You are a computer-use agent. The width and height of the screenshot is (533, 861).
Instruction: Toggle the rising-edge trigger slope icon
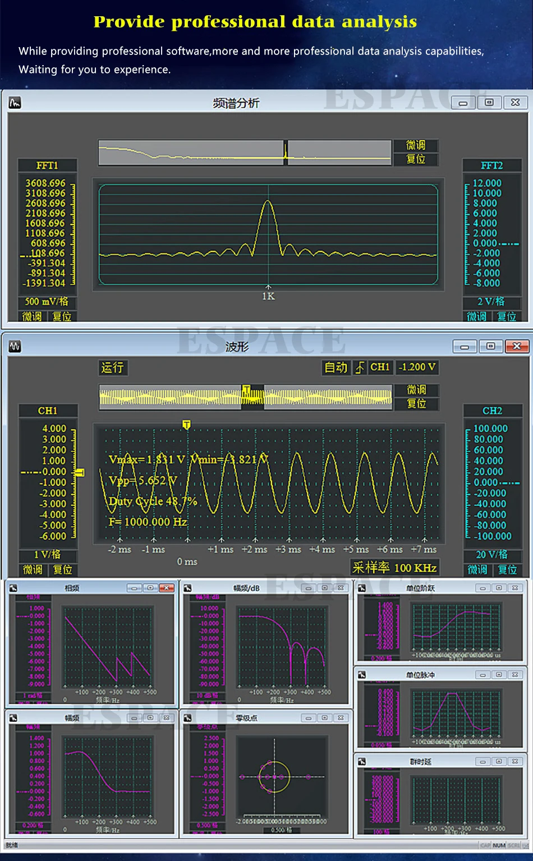(x=360, y=367)
